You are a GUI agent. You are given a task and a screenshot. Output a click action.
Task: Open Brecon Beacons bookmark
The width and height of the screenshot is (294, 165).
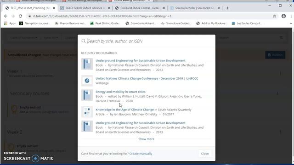click(x=70, y=23)
